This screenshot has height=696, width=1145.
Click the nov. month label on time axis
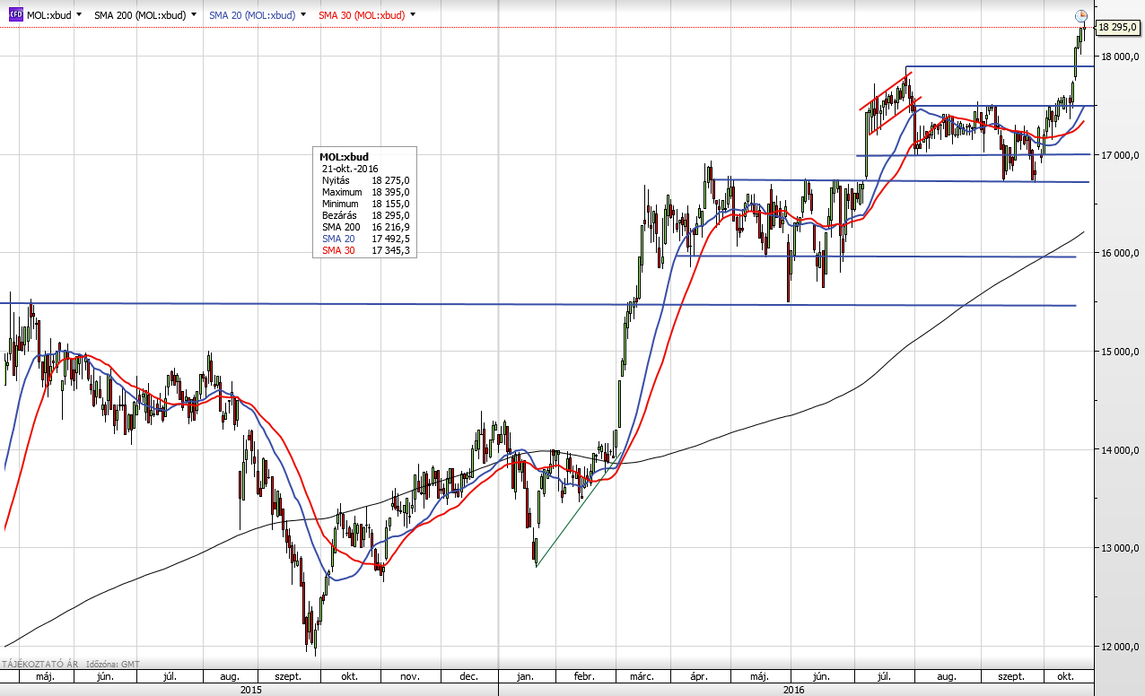[x=409, y=676]
